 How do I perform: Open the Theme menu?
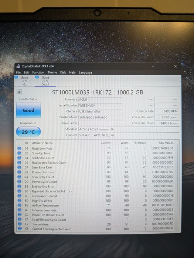click(52, 72)
